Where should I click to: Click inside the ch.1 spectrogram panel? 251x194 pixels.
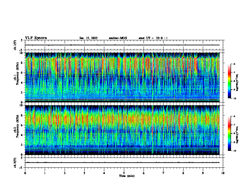click(122, 77)
